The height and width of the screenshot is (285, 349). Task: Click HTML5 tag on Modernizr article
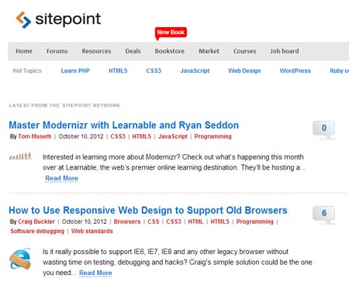click(x=142, y=136)
